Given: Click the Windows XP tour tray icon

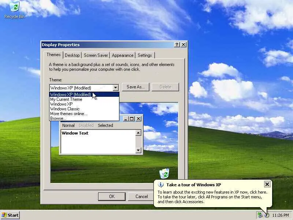Looking at the screenshot, I should [x=267, y=215].
